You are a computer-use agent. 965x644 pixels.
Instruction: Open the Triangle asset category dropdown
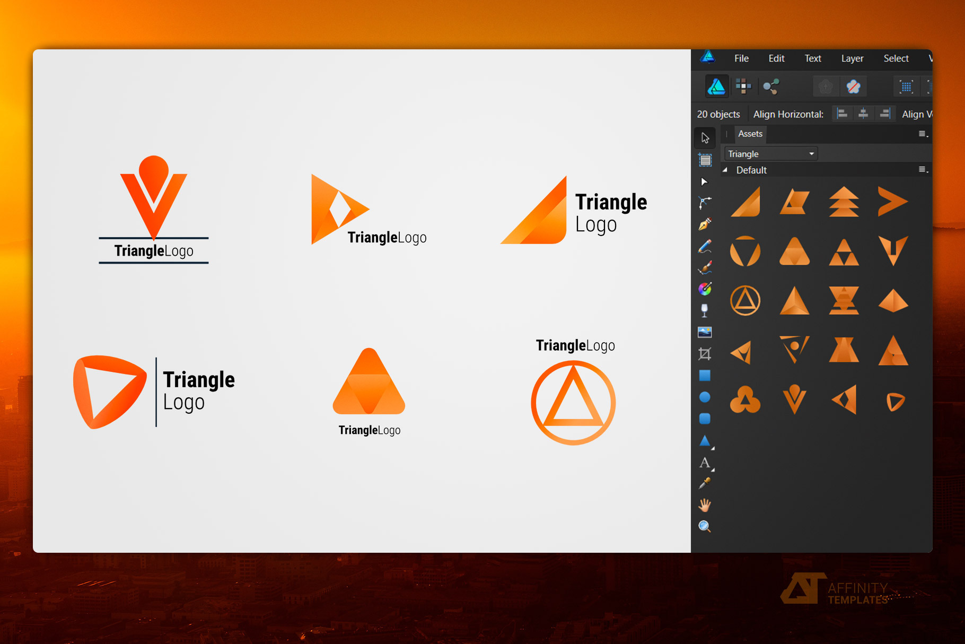coord(771,154)
